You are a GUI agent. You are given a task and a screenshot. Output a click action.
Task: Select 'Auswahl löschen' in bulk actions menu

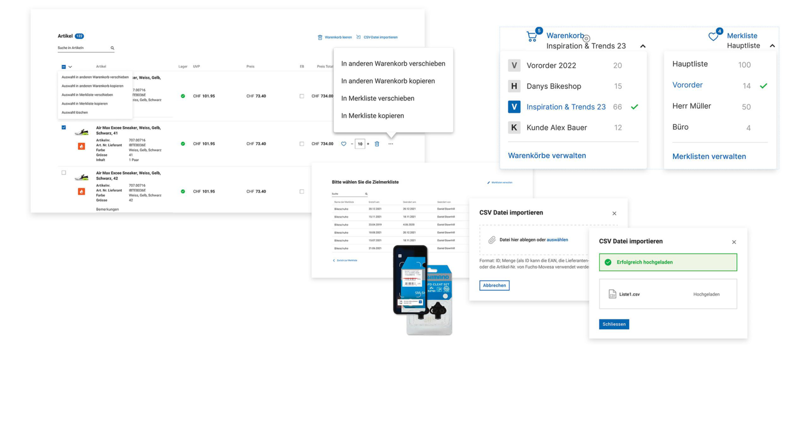pos(75,112)
